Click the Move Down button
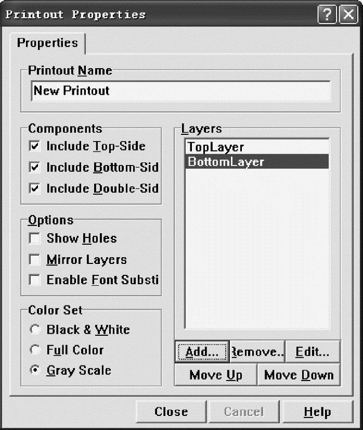 (299, 375)
